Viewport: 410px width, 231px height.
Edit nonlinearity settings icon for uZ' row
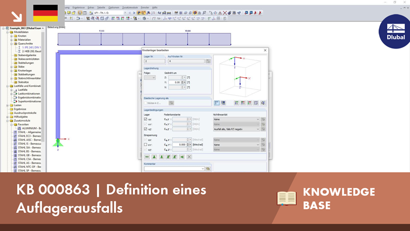263,129
